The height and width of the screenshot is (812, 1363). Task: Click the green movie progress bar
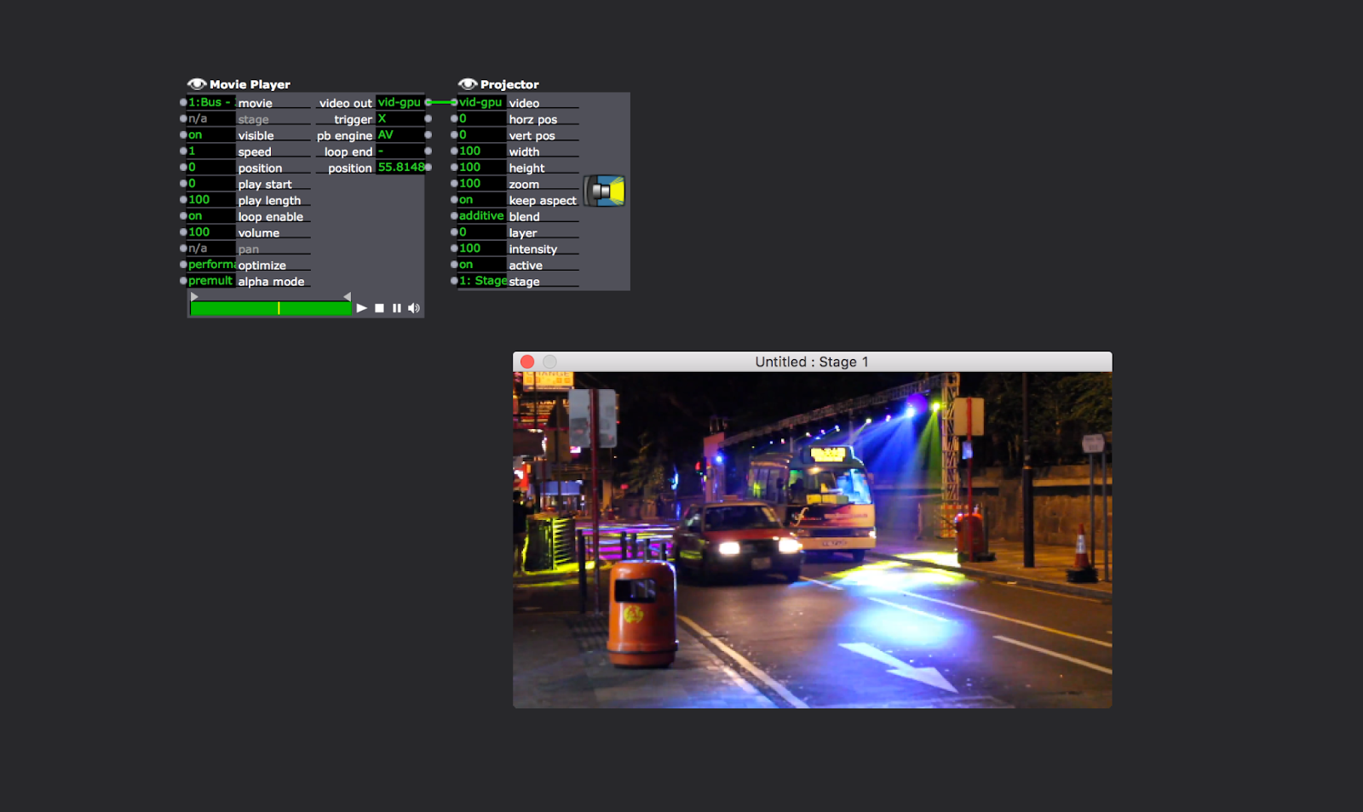[271, 308]
